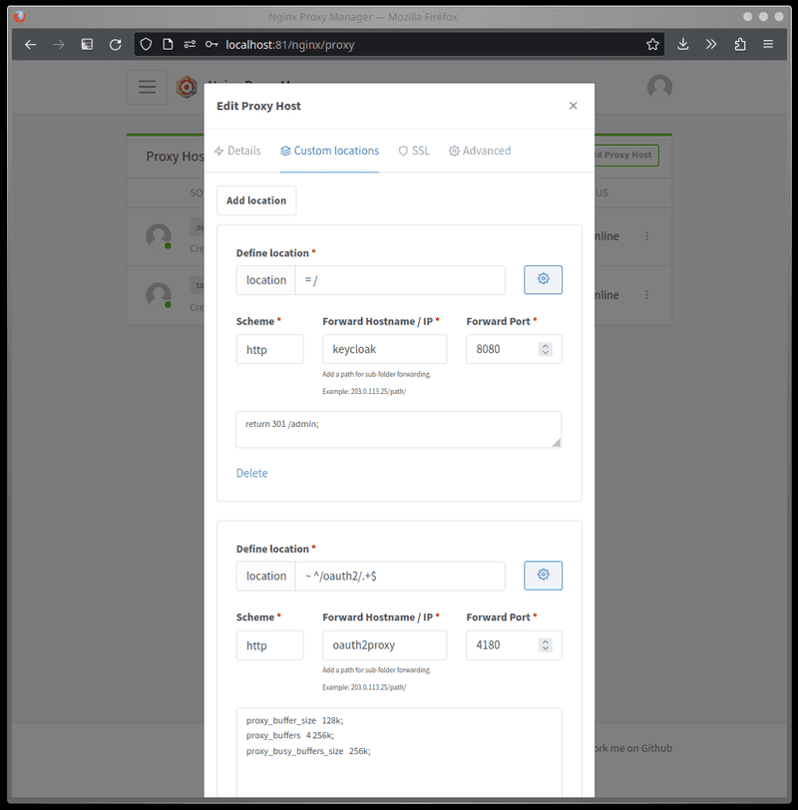Open Firefox extensions puzzle icon

click(x=740, y=45)
